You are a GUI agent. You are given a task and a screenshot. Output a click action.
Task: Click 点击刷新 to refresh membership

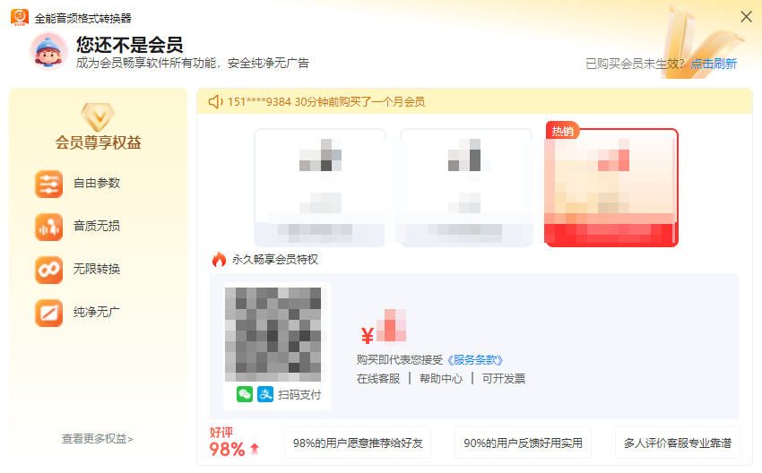[x=714, y=64]
